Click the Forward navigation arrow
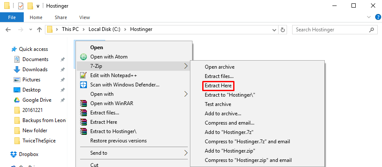382x167 pixels. pos(21,30)
